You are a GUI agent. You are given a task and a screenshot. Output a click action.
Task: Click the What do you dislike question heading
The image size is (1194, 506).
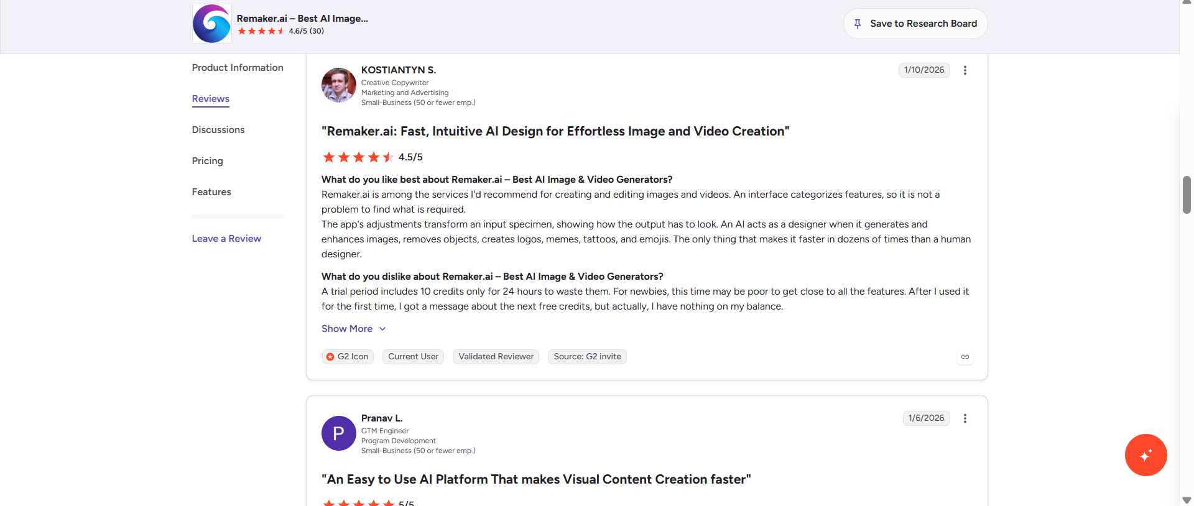[x=493, y=277]
